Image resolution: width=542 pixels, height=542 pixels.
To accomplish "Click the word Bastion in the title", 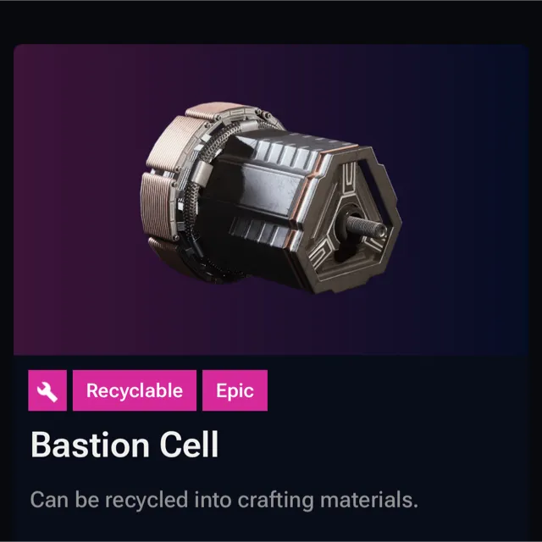I will tap(90, 445).
